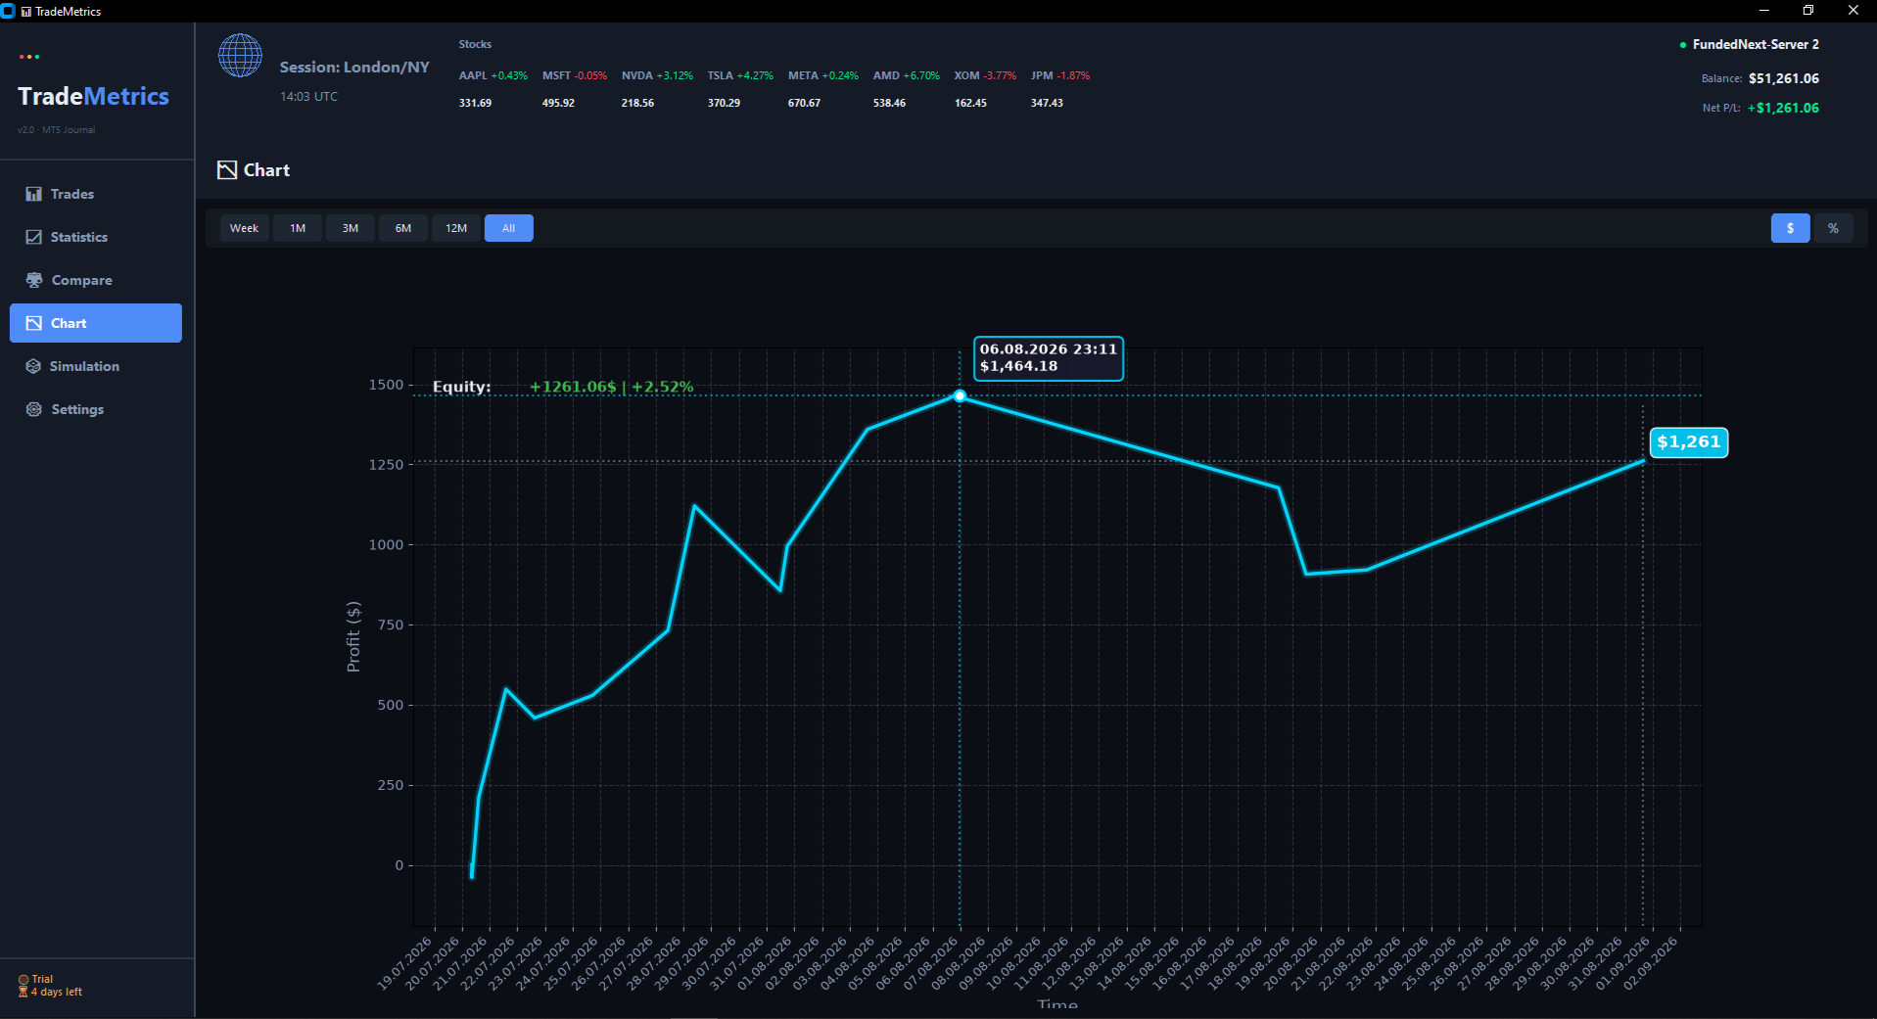Minimize the TradeMetrics window
The image size is (1877, 1019).
(1764, 11)
